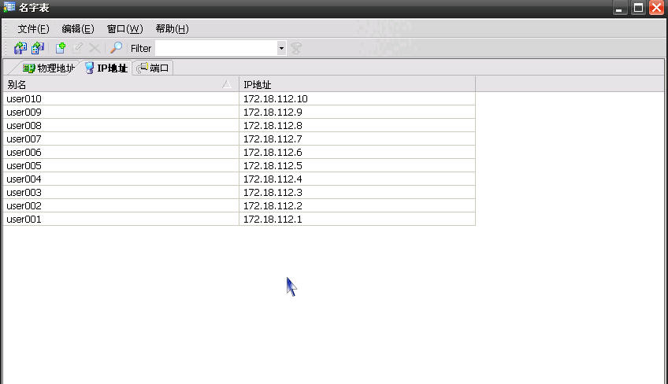Select the user002 alias cell
The height and width of the screenshot is (384, 668).
pyautogui.click(x=121, y=205)
